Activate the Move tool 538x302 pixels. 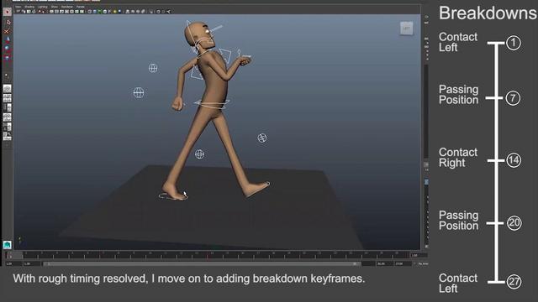pos(8,39)
